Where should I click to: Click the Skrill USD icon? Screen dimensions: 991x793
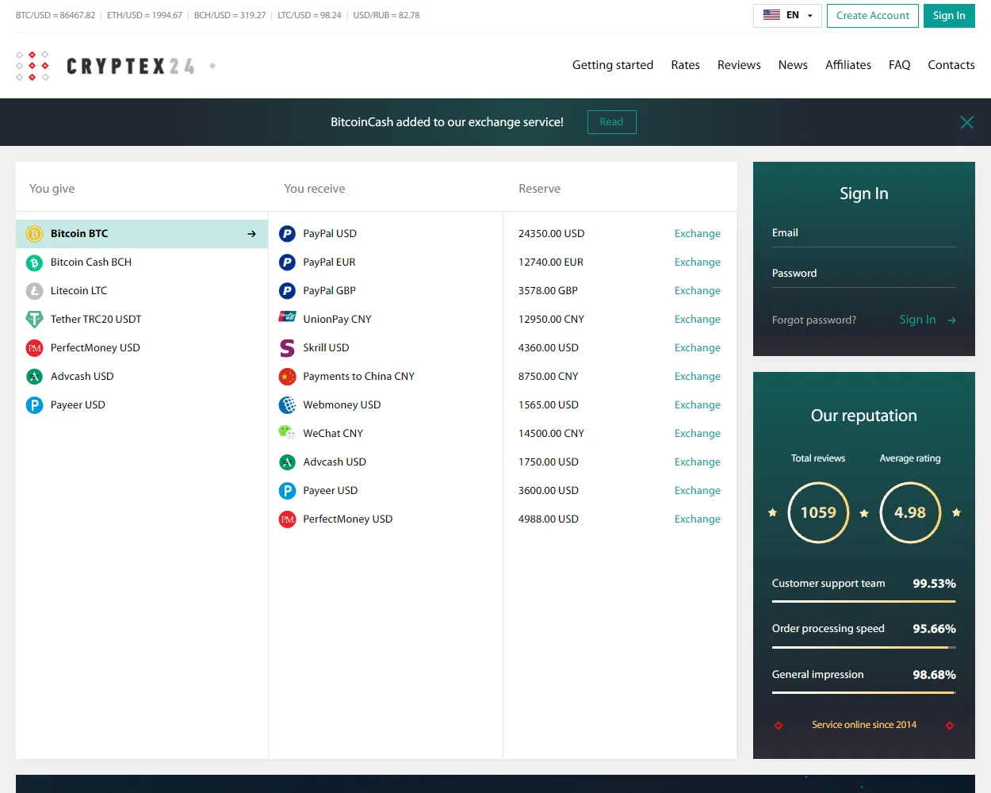click(287, 347)
